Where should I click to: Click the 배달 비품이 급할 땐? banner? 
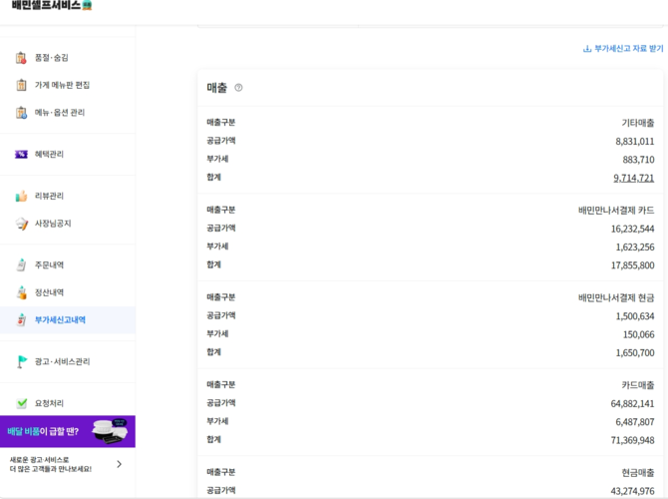[68, 431]
